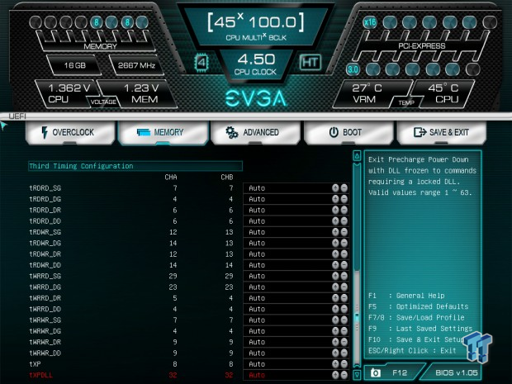Decrease tRDRD_DG with its minus icon
The image size is (512, 384).
(344, 199)
